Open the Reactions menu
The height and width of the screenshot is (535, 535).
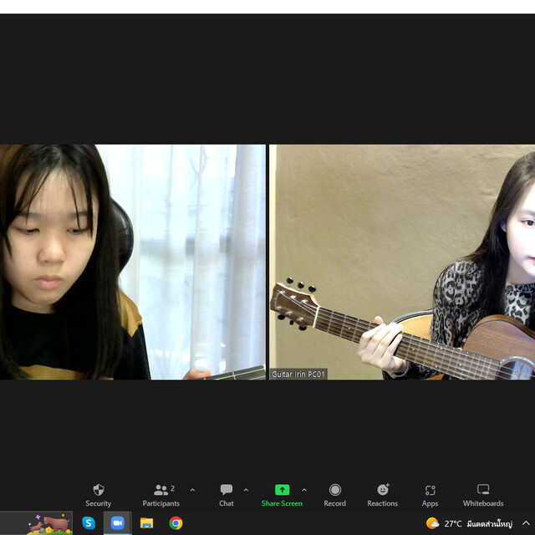click(x=383, y=495)
